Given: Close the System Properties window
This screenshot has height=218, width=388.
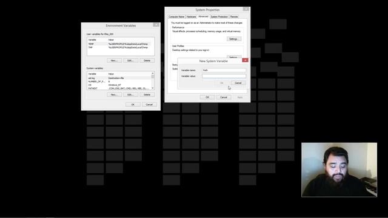Looking at the screenshot, I should pos(246,9).
